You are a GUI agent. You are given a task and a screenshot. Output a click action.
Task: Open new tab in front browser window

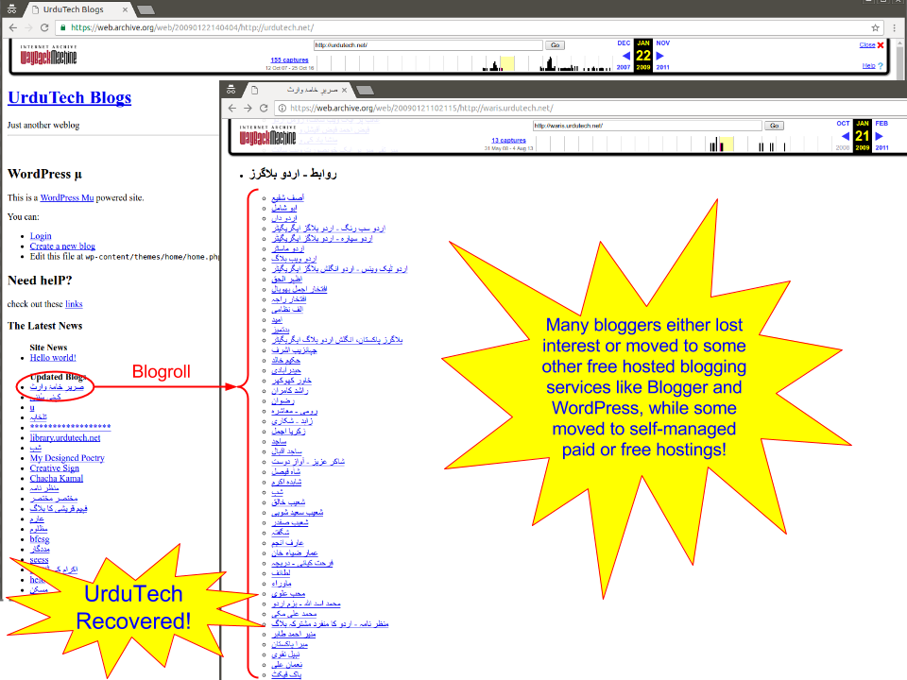365,91
